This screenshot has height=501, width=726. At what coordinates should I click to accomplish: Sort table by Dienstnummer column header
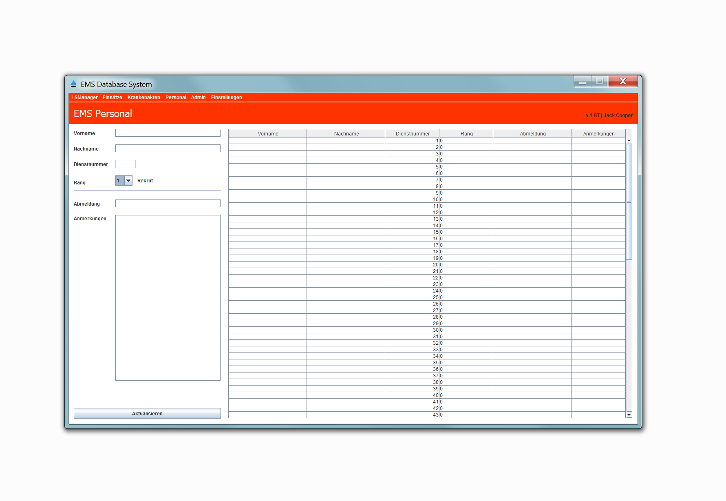click(412, 133)
